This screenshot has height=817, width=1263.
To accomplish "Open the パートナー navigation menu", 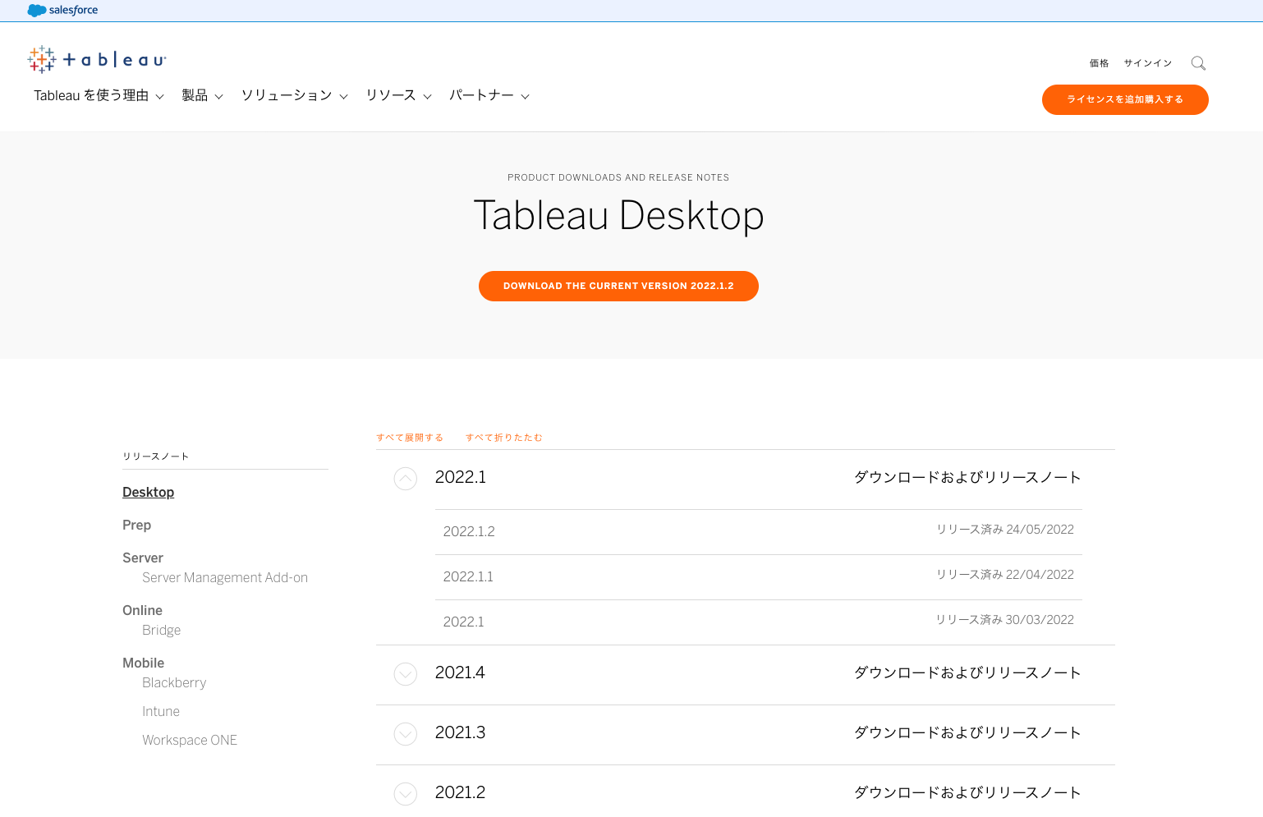I will 489,96.
